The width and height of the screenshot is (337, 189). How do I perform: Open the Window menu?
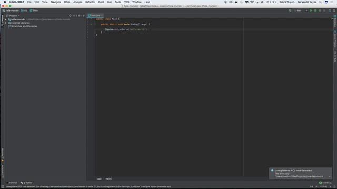point(137,2)
